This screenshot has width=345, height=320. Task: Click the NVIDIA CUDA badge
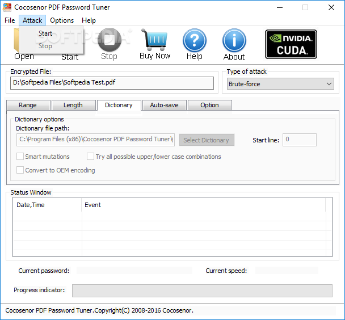click(291, 44)
